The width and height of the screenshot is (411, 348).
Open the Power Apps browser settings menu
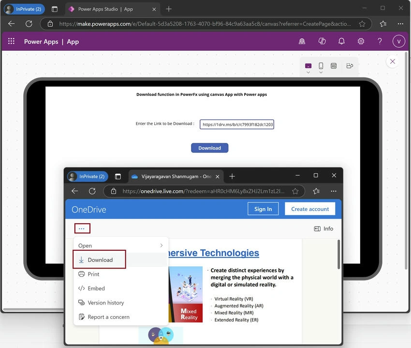coord(400,24)
